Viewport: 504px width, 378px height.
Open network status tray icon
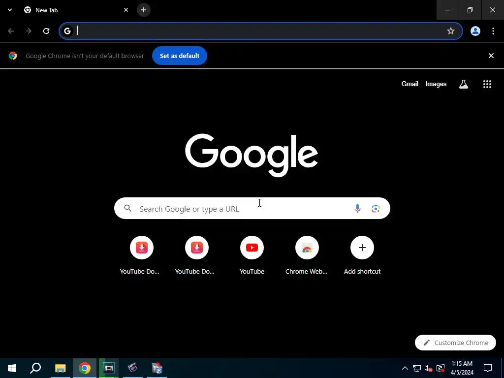point(417,368)
